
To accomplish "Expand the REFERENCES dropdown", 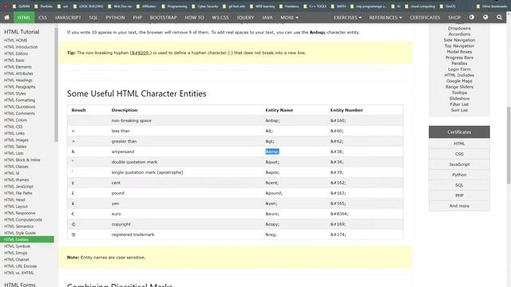I will pyautogui.click(x=386, y=18).
